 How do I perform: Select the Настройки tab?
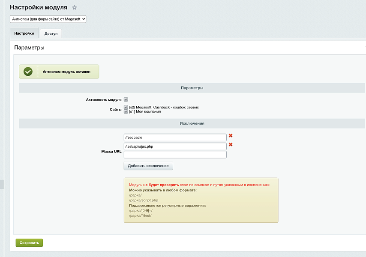tap(24, 33)
